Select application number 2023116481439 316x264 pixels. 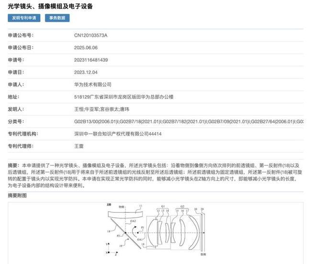tap(91, 60)
